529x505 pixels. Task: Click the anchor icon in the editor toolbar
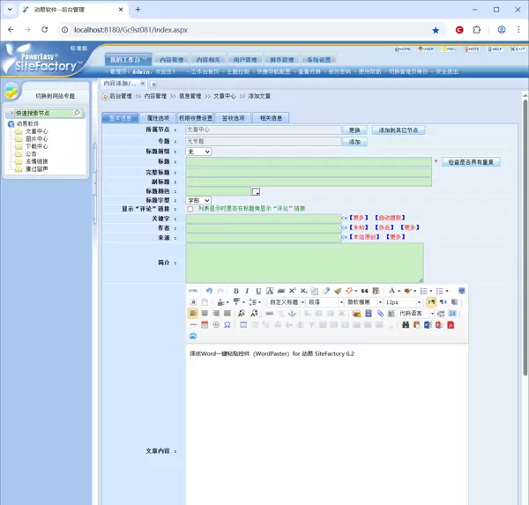click(293, 314)
